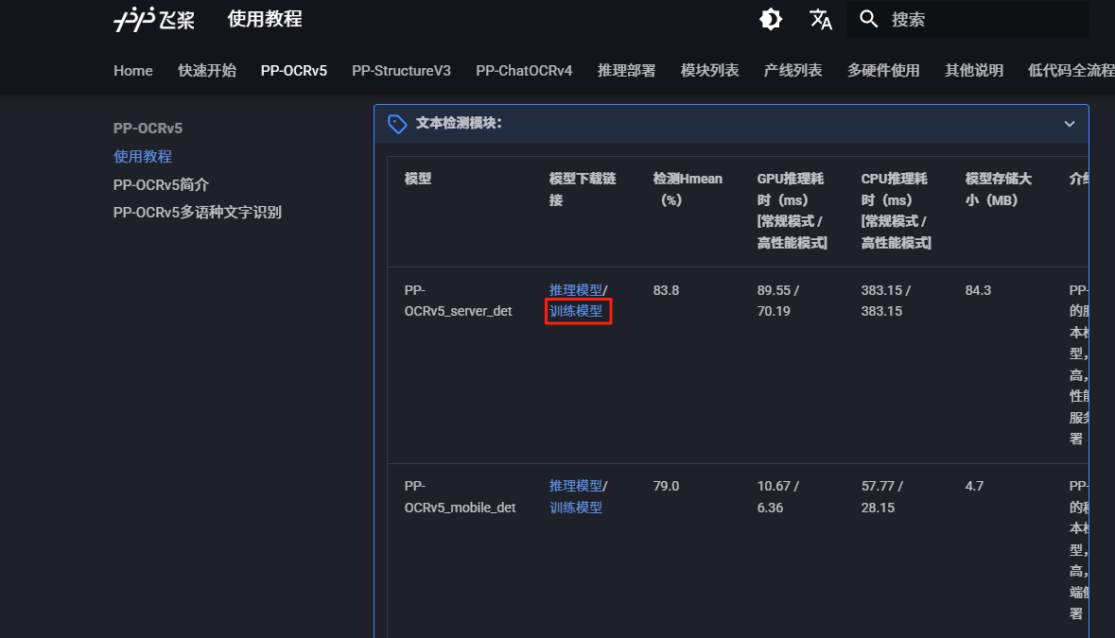Open 使用教程 in the sidebar
This screenshot has height=638, width=1115.
tap(143, 157)
